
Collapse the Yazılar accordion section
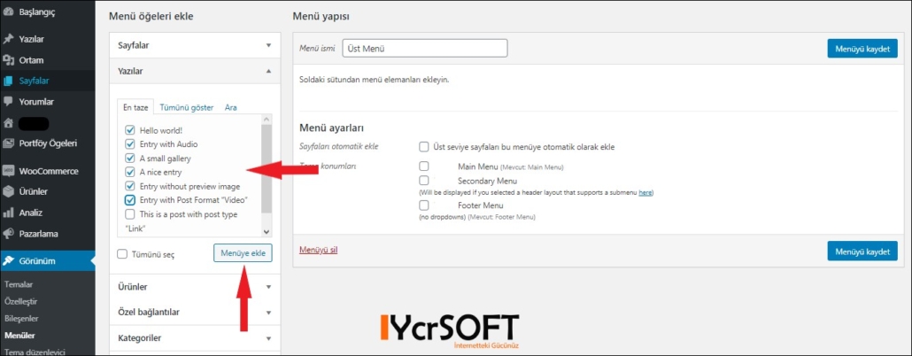tap(195, 71)
